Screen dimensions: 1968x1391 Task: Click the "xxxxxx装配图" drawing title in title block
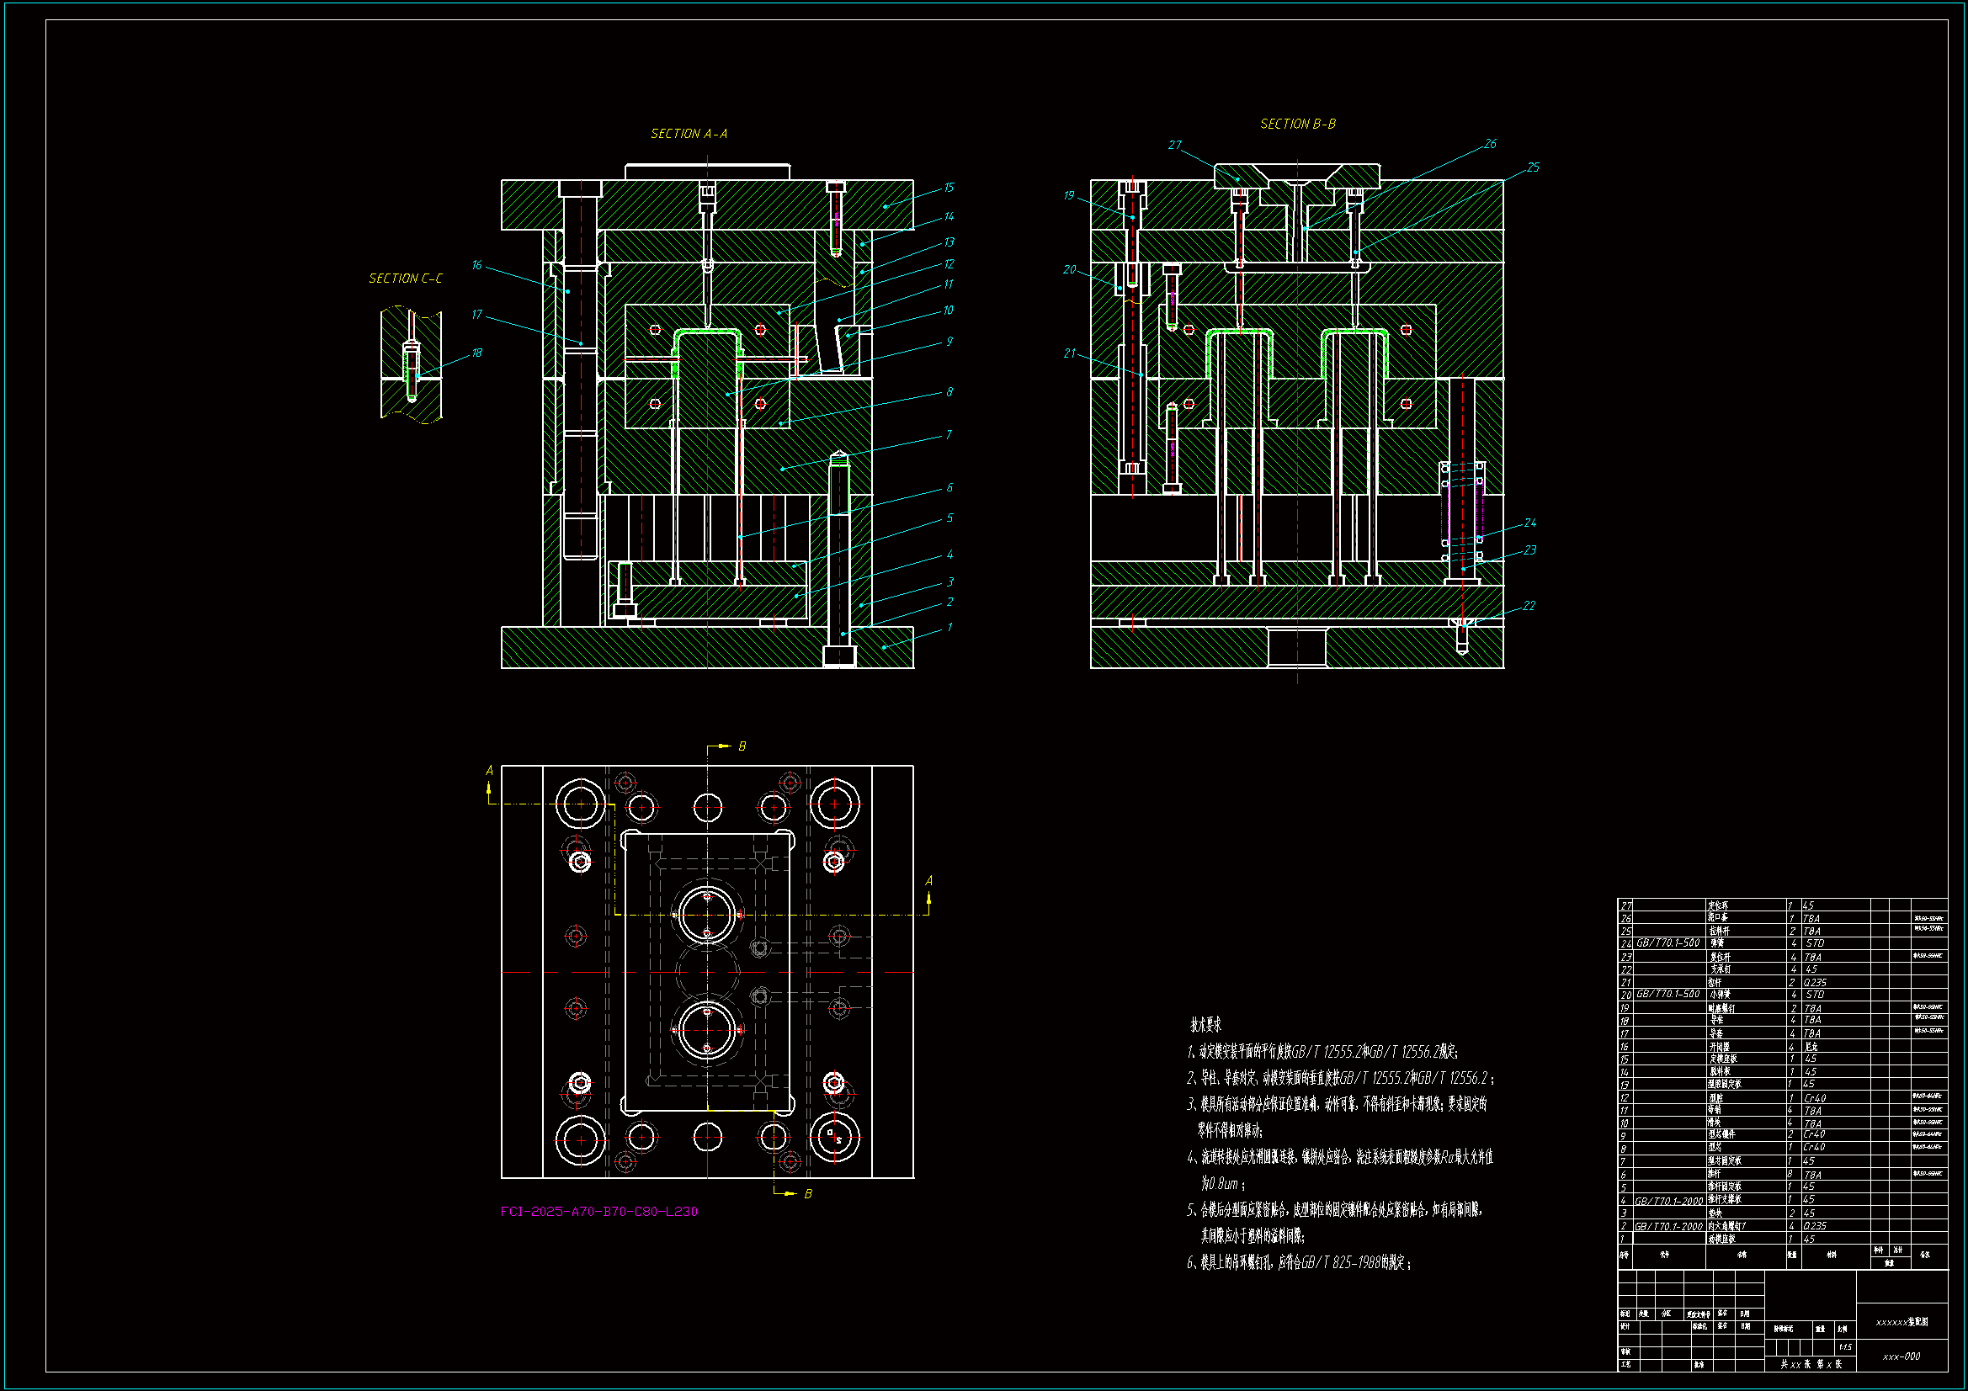pyautogui.click(x=1902, y=1323)
